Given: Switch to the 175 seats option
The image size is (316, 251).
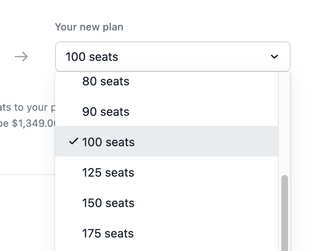Looking at the screenshot, I should click(108, 233).
